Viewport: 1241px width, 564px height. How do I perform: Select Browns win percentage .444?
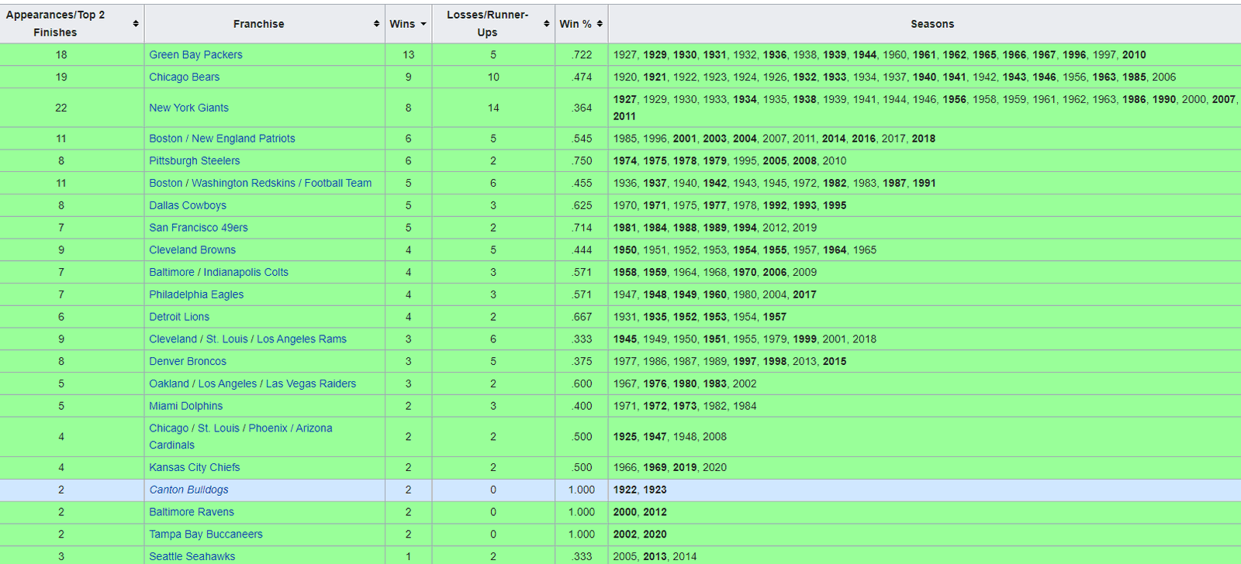coord(582,250)
